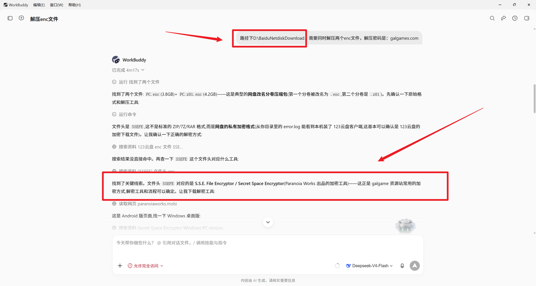536x286 pixels.
Task: Restore down the window
Action: [514, 5]
